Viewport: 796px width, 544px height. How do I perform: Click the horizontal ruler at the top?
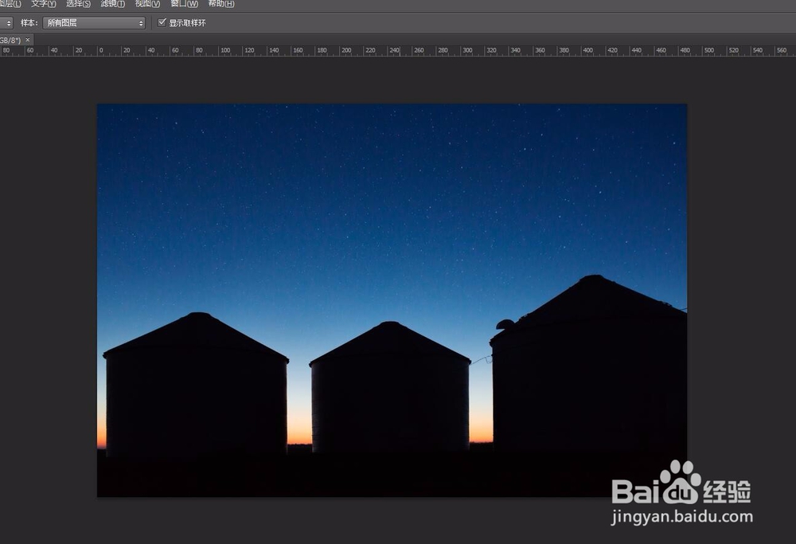398,51
